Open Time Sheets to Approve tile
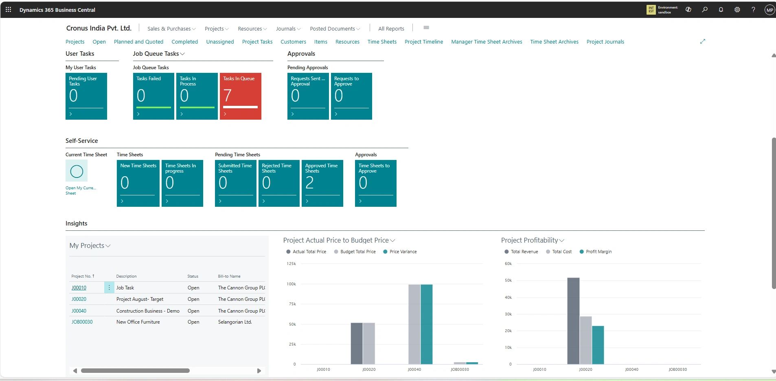Image resolution: width=776 pixels, height=381 pixels. [376, 183]
